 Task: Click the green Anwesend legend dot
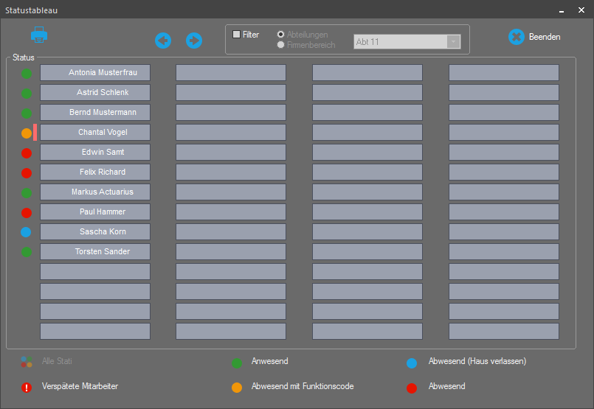tap(237, 363)
